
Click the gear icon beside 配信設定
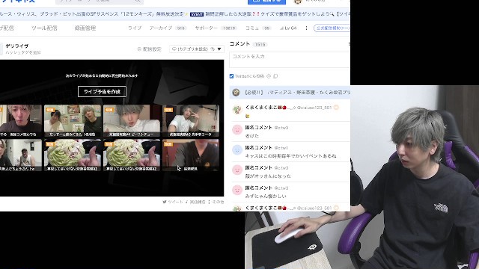139,49
